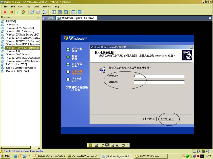
Task: Click the Summary view toolbar icon
Action: (73, 12)
